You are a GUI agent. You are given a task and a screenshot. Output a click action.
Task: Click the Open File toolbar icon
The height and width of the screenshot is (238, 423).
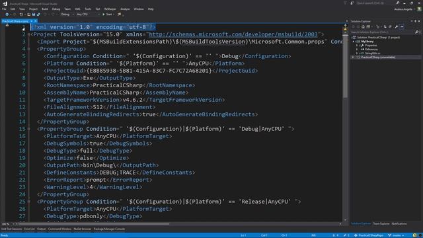[28, 15]
